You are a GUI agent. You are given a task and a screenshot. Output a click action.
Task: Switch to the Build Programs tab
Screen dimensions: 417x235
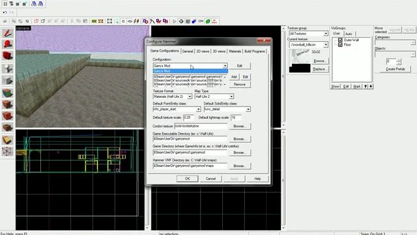pyautogui.click(x=255, y=51)
